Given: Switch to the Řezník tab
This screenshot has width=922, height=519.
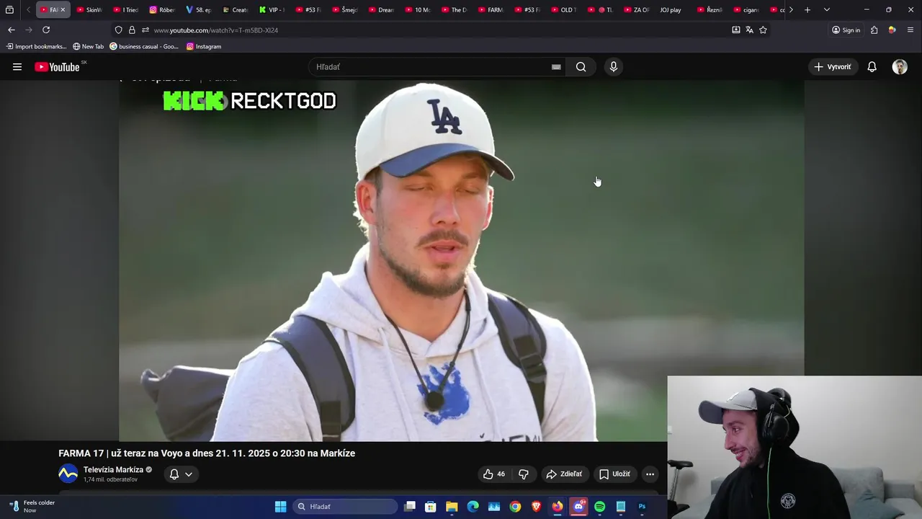Looking at the screenshot, I should click(x=710, y=10).
